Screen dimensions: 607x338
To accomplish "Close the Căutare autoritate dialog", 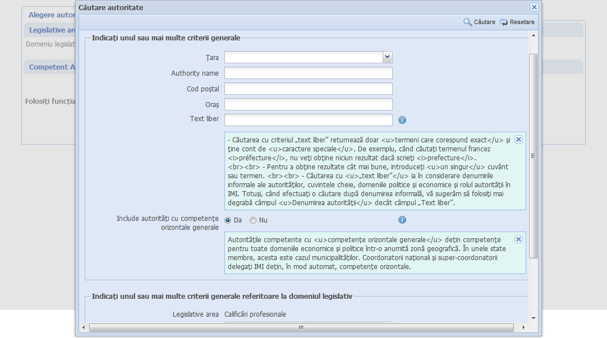I will pyautogui.click(x=534, y=7).
